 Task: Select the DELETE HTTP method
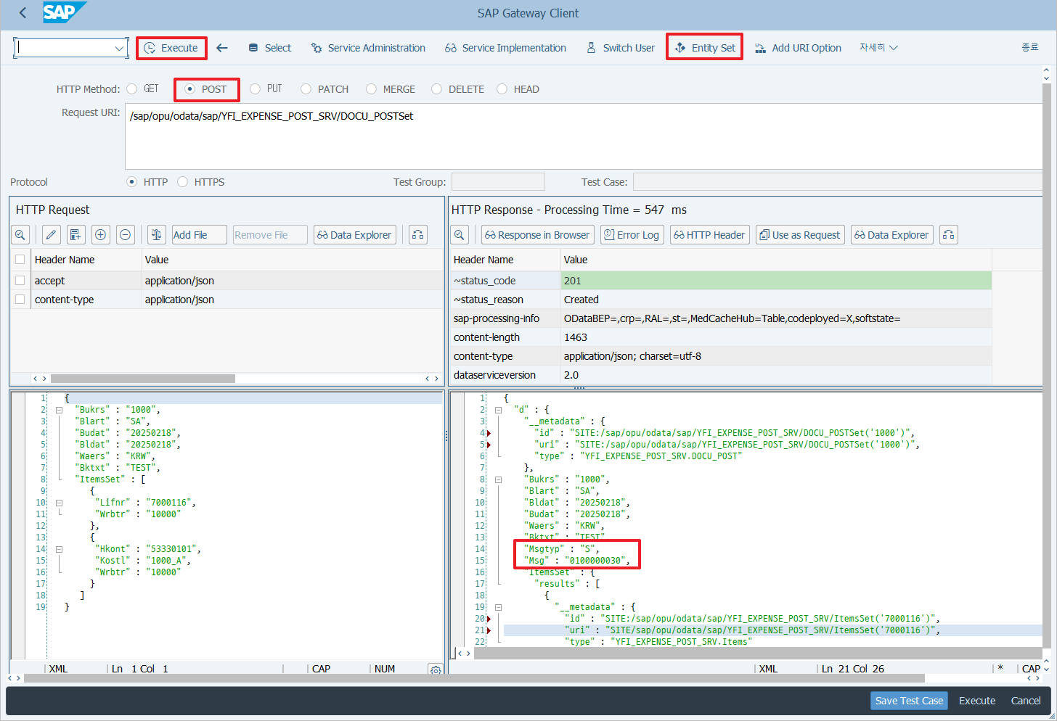pos(436,89)
